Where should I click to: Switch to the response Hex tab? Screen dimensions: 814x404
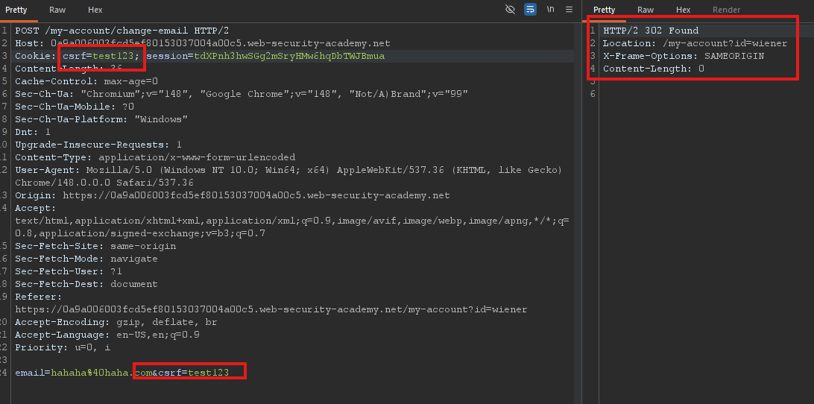tap(683, 10)
